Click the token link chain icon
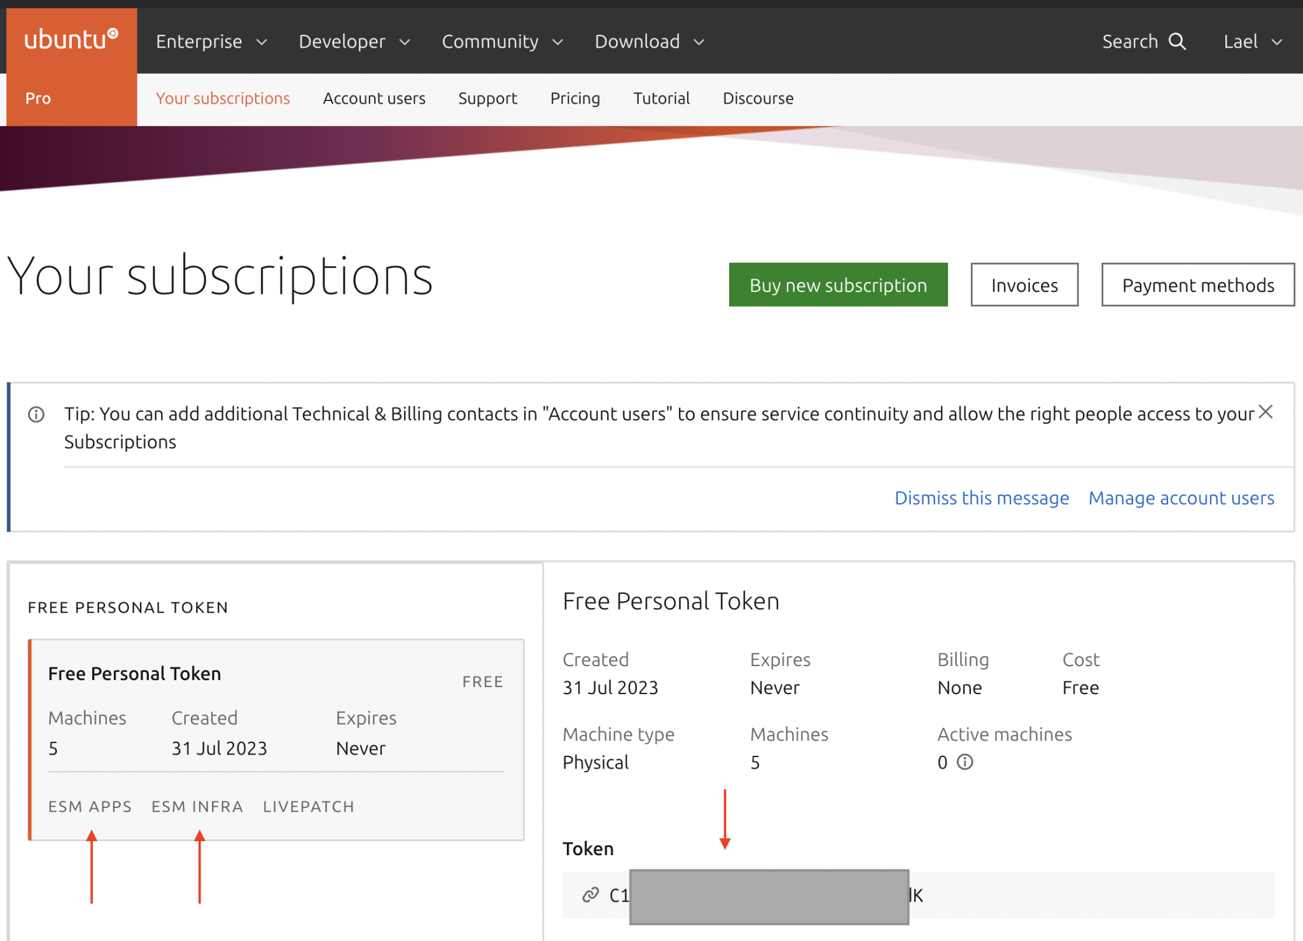The height and width of the screenshot is (941, 1303). (590, 895)
